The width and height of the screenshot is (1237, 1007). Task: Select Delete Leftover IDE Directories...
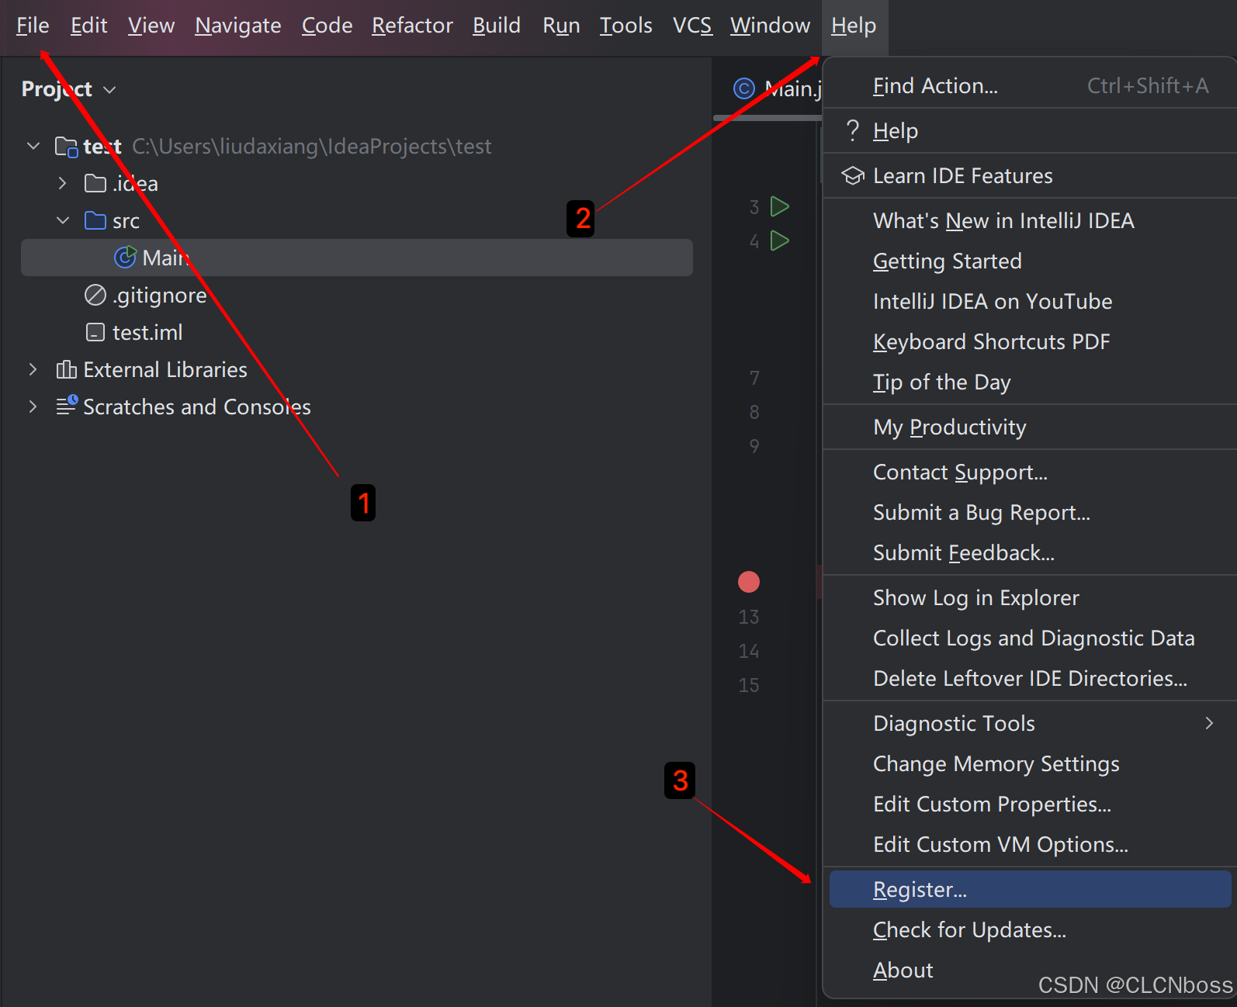(1030, 678)
